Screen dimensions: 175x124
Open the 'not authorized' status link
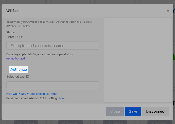point(15,59)
